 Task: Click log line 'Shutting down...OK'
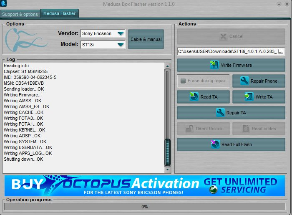pos(23,159)
